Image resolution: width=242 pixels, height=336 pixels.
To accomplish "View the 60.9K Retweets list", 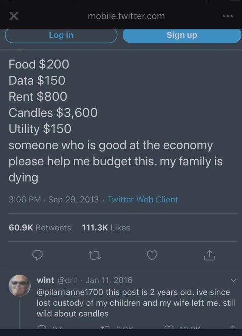I will (x=40, y=227).
